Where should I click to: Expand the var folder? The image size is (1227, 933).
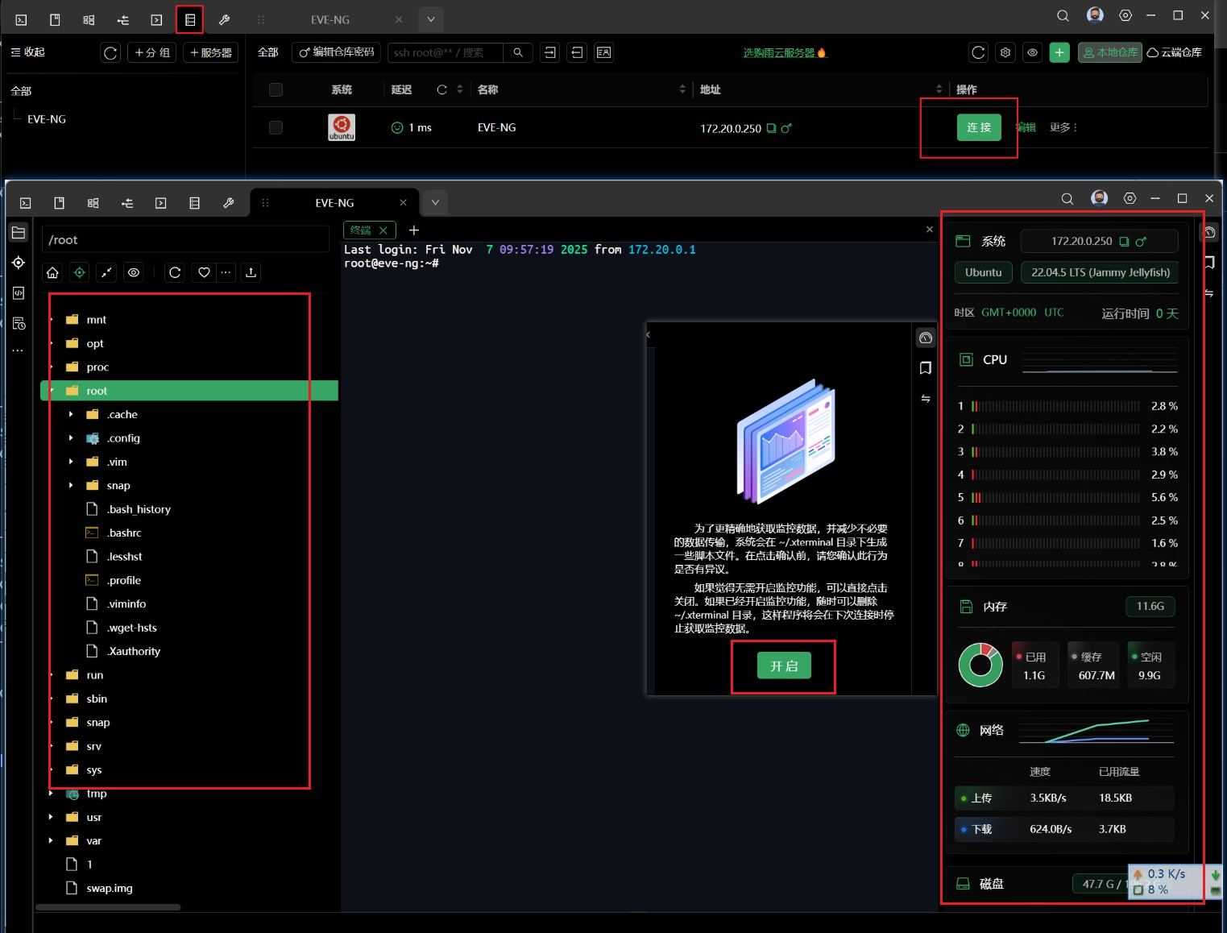click(x=51, y=840)
